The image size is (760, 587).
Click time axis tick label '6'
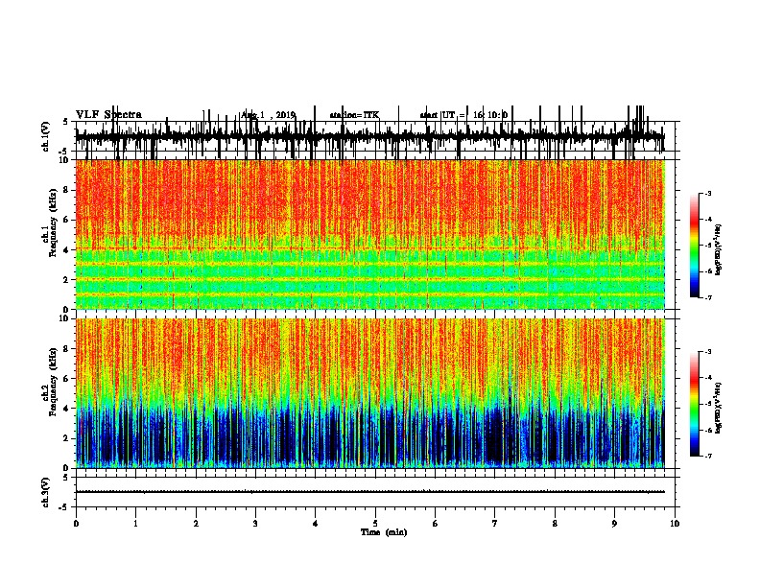(436, 524)
